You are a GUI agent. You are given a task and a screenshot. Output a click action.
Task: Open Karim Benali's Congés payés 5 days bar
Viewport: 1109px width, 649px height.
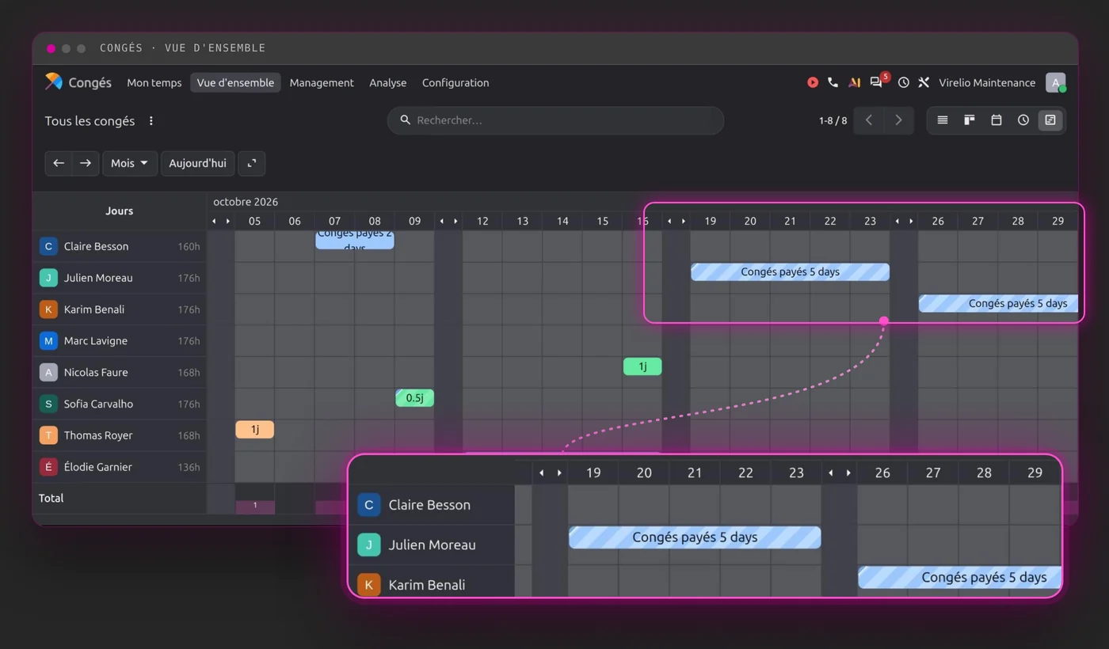point(998,303)
